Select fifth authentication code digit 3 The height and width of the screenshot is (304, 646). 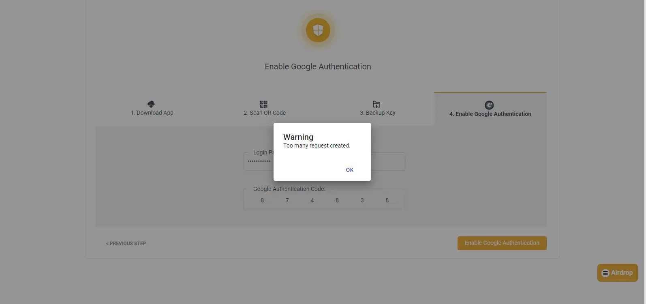362,200
